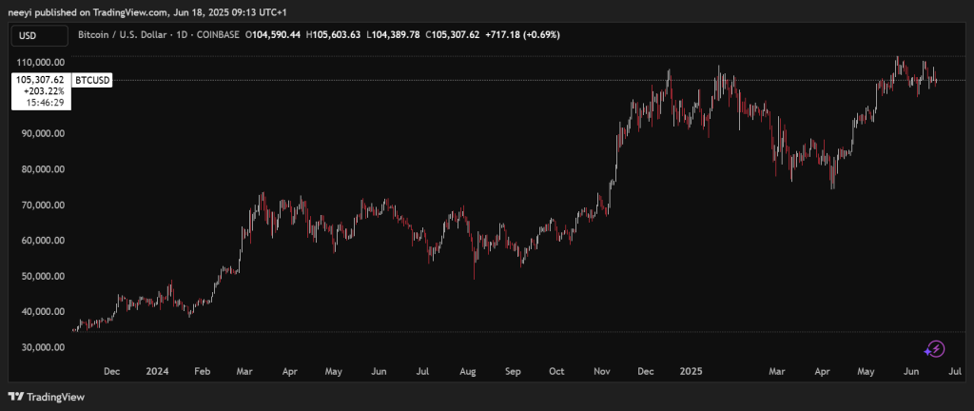Click the purple lightning bolt icon
974x411 pixels.
point(934,349)
